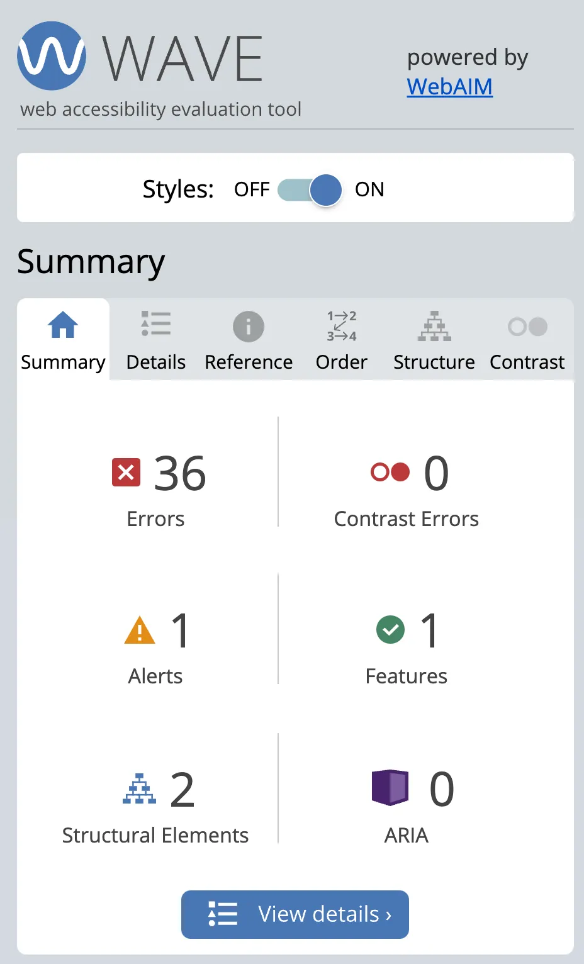This screenshot has height=964, width=584.
Task: Open the Details panel
Action: point(155,340)
